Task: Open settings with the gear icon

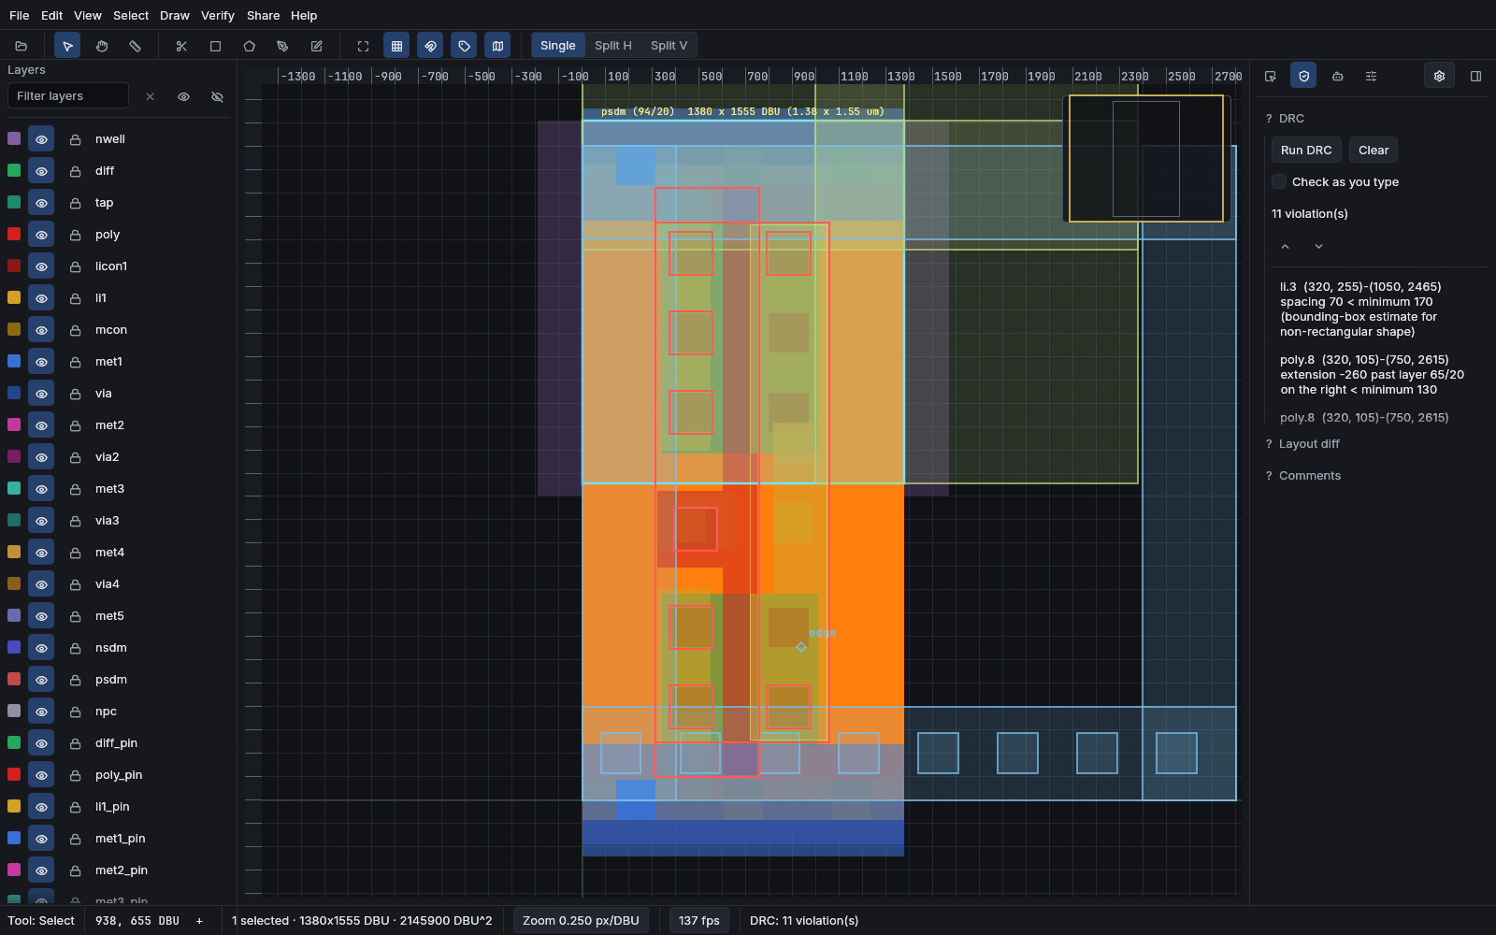Action: 1439,76
